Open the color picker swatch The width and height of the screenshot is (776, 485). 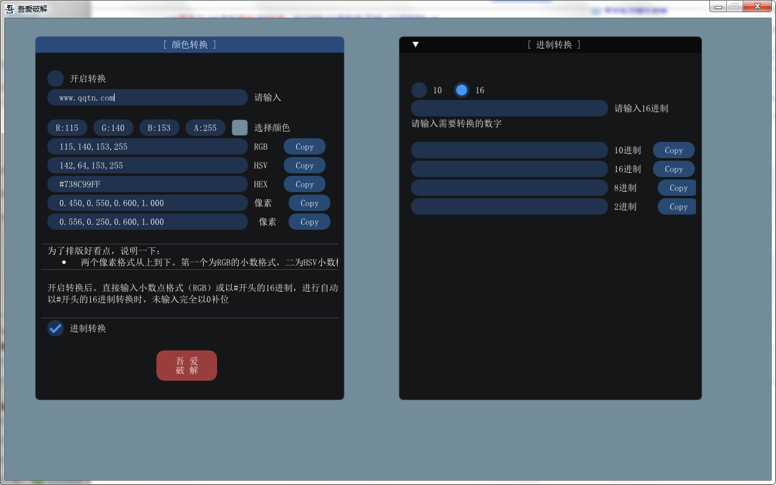[240, 127]
